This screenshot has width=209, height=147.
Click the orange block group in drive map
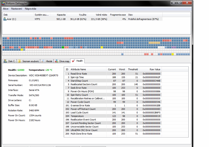point(154,43)
